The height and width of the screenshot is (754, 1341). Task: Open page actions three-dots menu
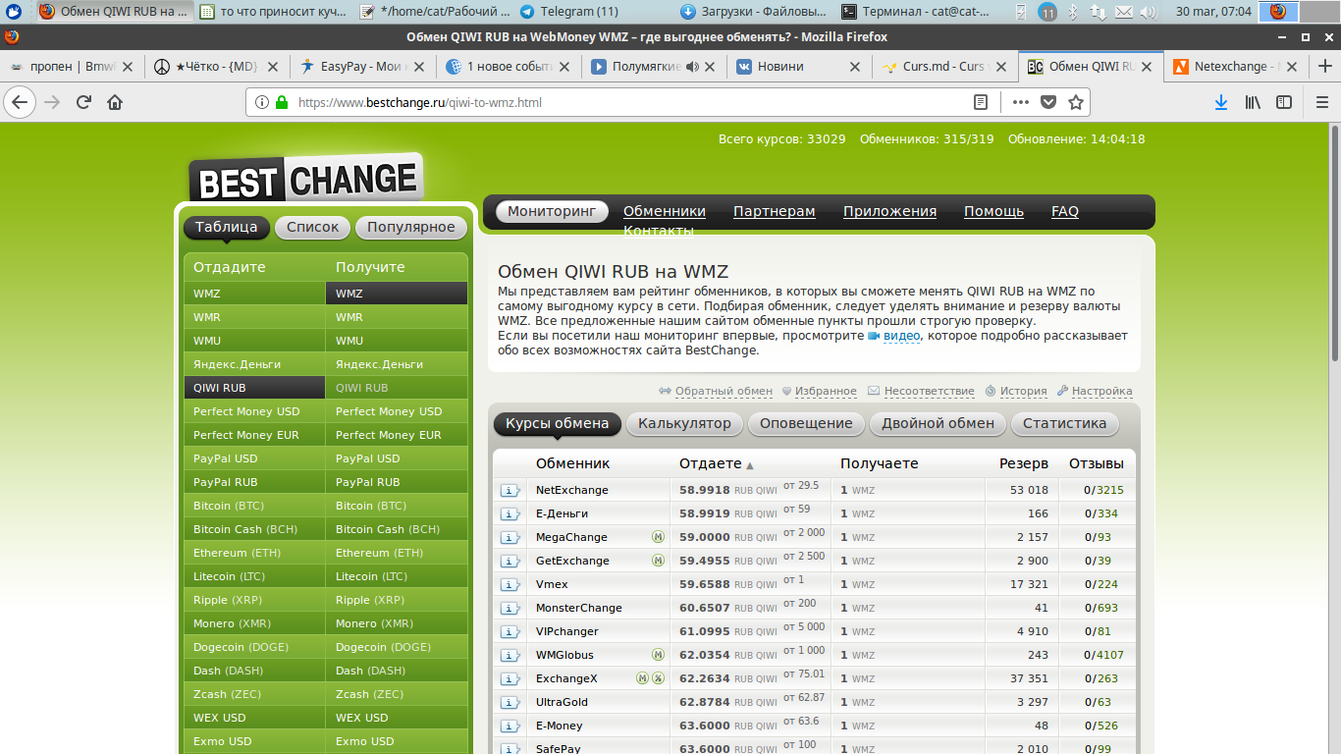(x=1021, y=102)
